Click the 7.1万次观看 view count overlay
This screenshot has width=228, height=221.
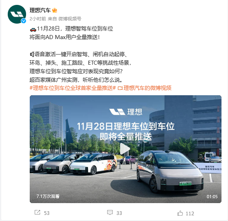[48, 196]
